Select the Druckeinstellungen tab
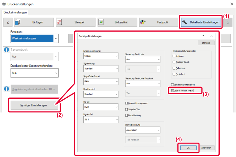 click(x=15, y=12)
